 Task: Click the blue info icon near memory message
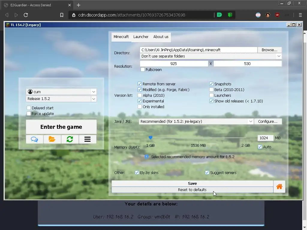[146, 157]
